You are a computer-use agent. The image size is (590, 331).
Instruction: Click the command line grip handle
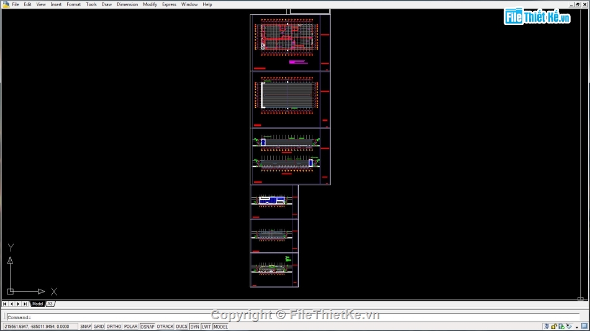tap(4, 317)
